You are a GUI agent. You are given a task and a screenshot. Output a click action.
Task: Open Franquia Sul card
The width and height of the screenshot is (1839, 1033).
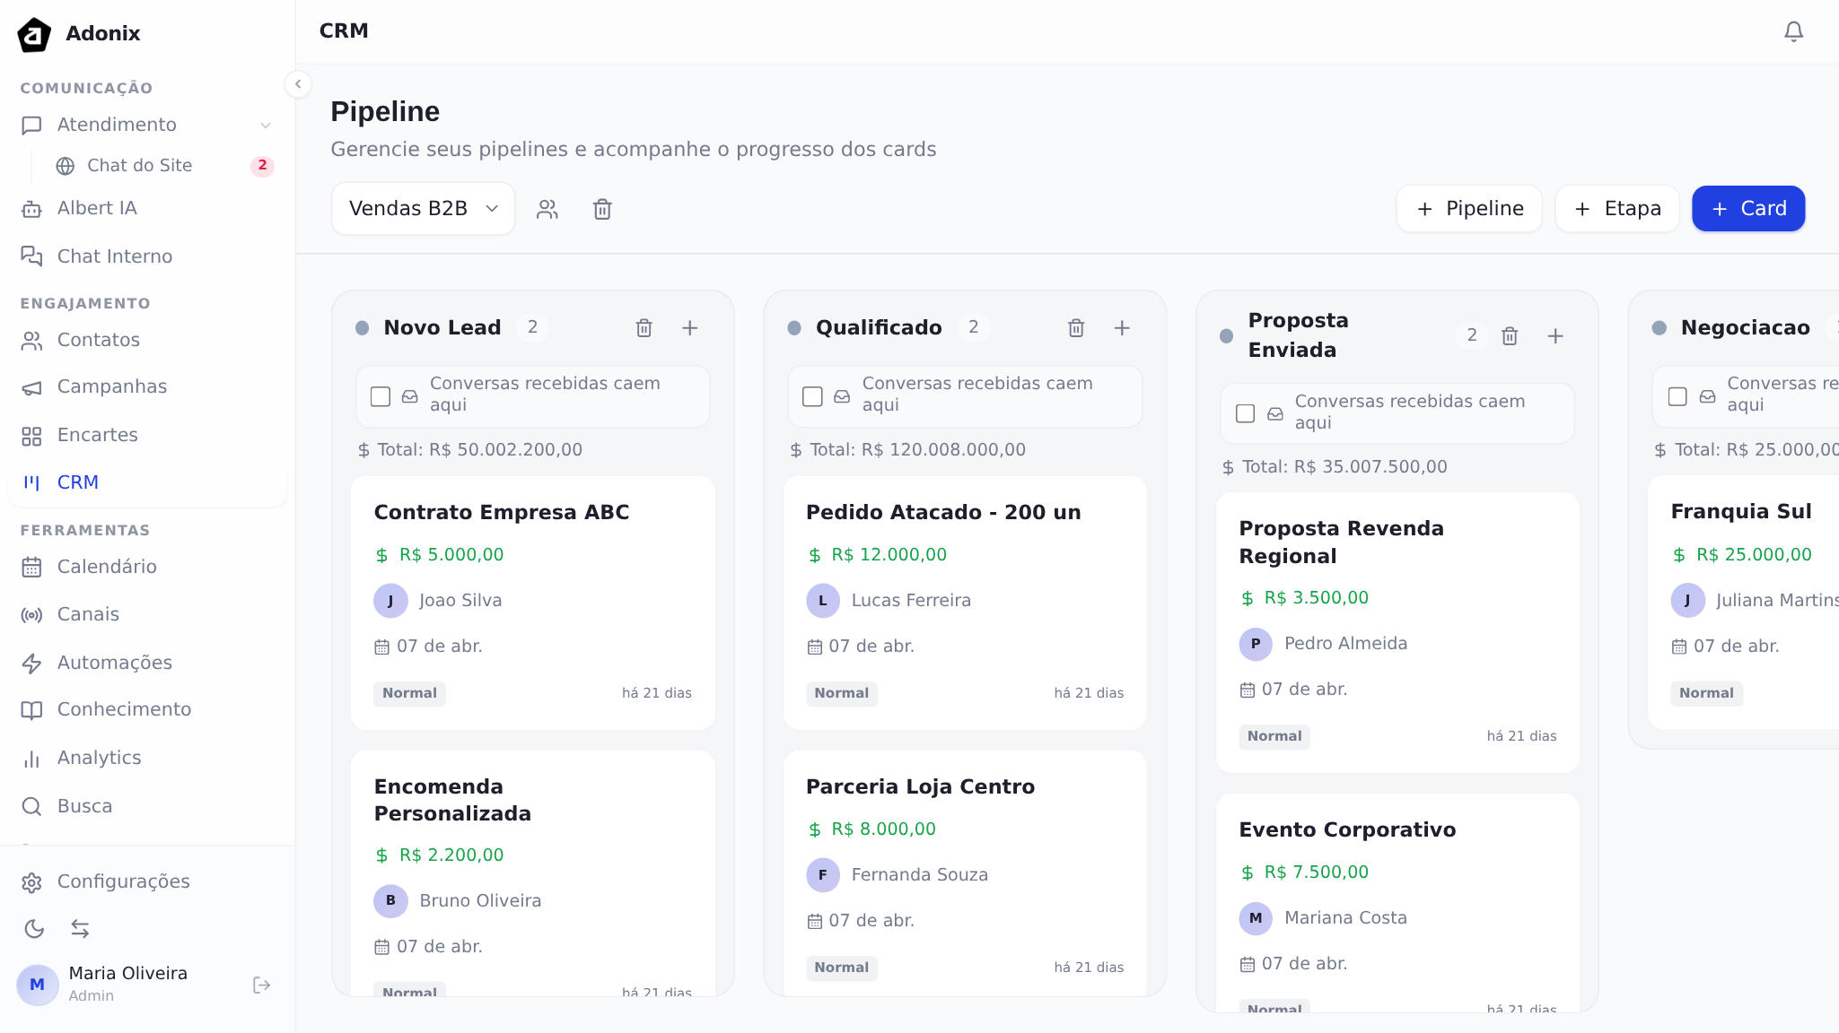[1743, 603]
